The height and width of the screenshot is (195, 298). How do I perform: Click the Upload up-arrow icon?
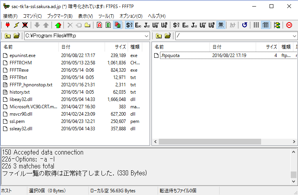[46, 25]
